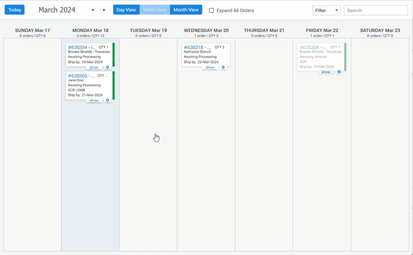Open gear settings for order #630305
Image resolution: width=413 pixels, height=255 pixels.
108,100
